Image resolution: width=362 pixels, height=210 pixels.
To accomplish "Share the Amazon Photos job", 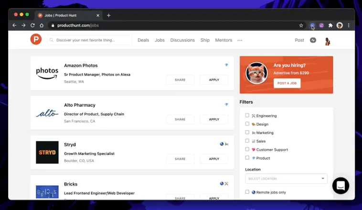I will click(180, 80).
